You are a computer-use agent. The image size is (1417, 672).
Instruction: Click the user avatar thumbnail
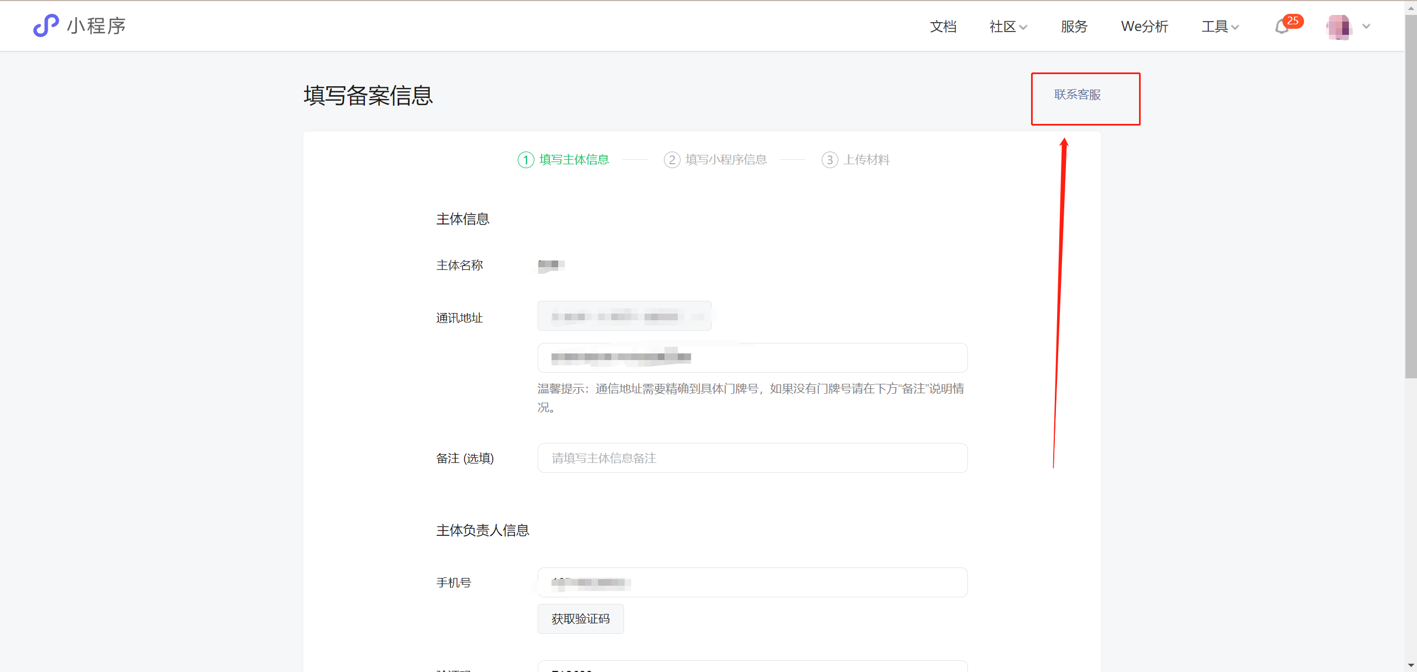1339,27
